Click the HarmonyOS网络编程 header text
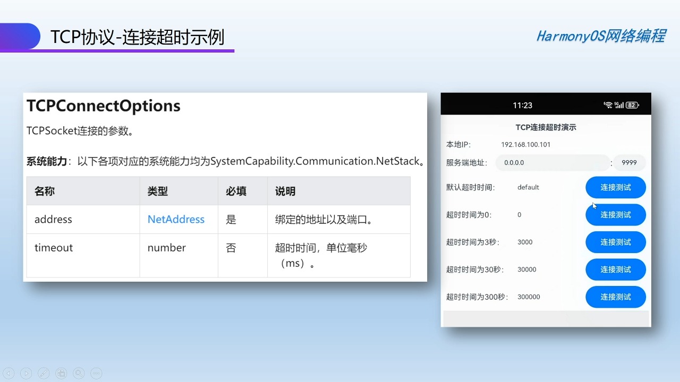This screenshot has width=680, height=382. pos(601,36)
